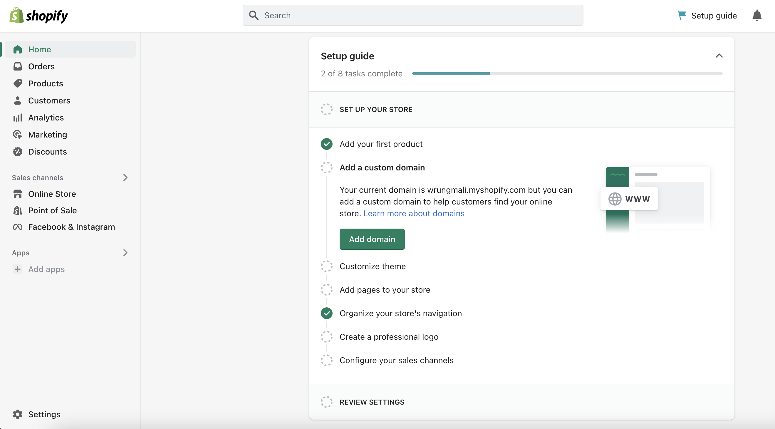Click the Add apps plus icon
This screenshot has height=429, width=775.
[18, 269]
